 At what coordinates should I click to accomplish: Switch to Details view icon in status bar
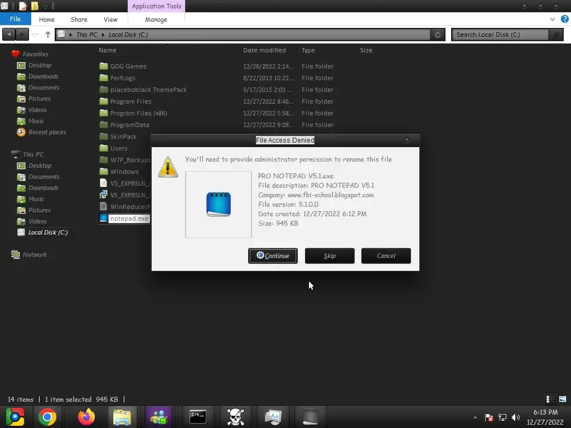tap(550, 399)
